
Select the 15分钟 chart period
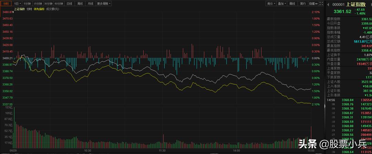[x=38, y=3]
